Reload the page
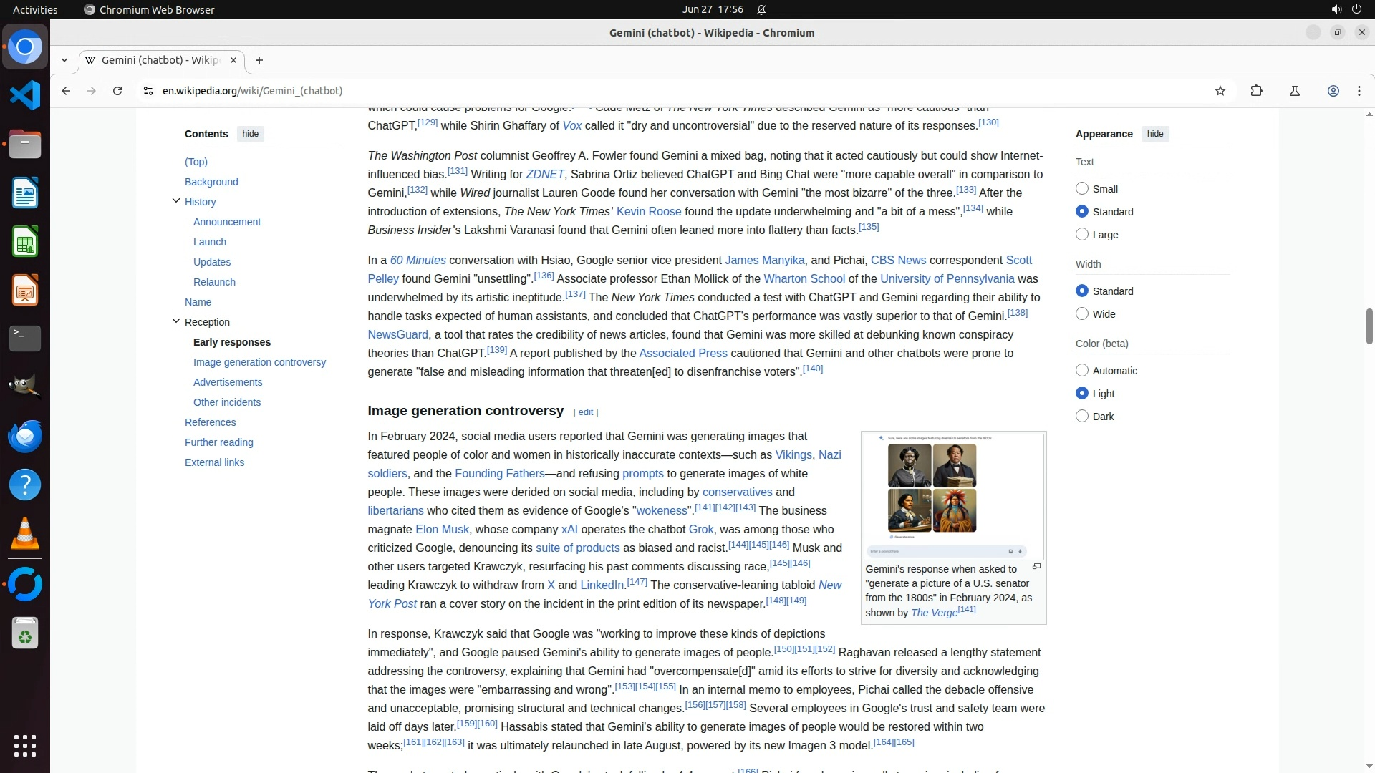 click(117, 91)
